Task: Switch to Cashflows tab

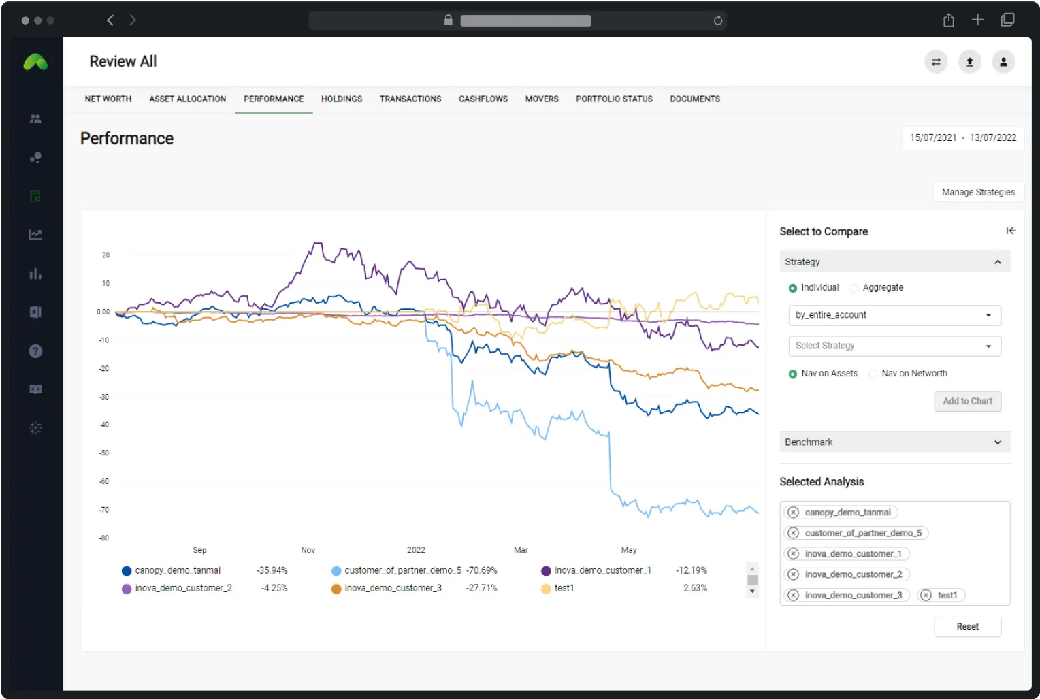Action: pos(483,99)
